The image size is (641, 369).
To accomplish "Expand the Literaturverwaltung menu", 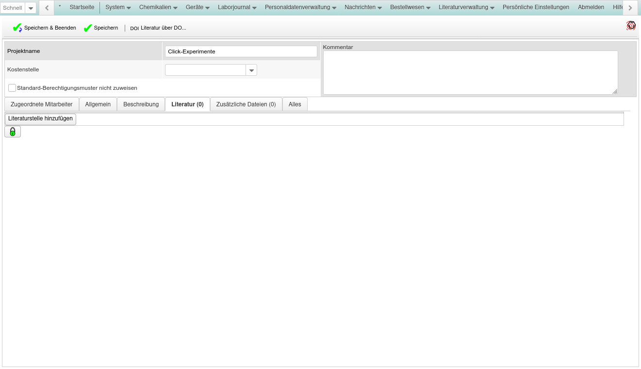I will tap(466, 7).
